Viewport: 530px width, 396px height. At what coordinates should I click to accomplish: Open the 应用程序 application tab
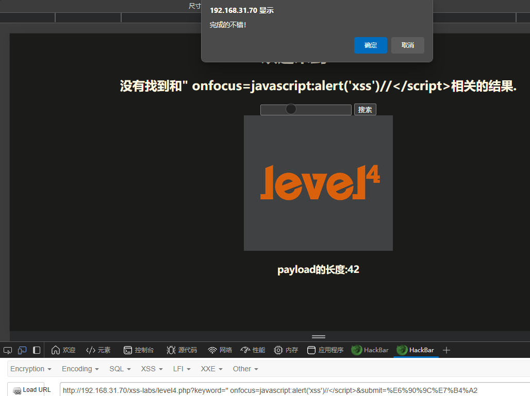325,350
